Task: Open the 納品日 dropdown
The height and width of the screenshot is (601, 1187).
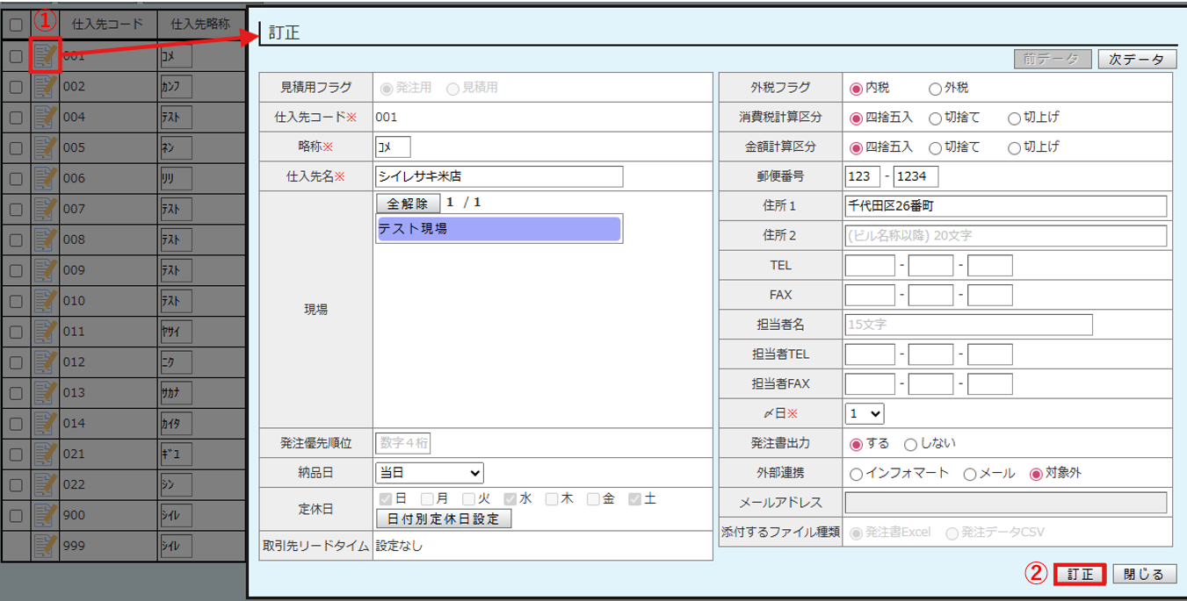Action: (x=430, y=473)
